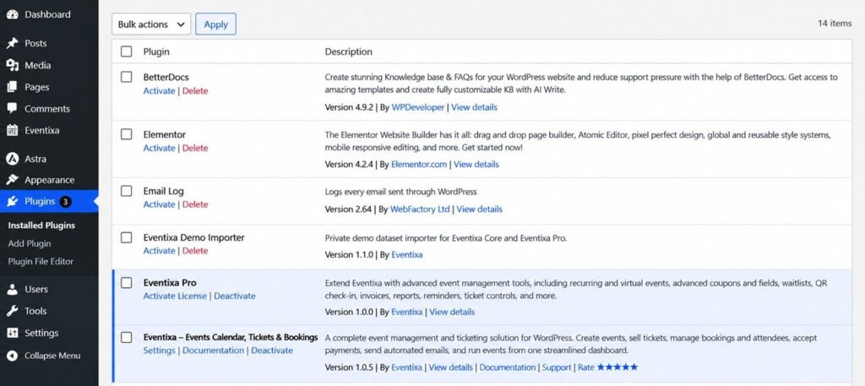Viewport: 865px width, 386px height.
Task: Click the plugin update count badge 3
Action: (65, 202)
